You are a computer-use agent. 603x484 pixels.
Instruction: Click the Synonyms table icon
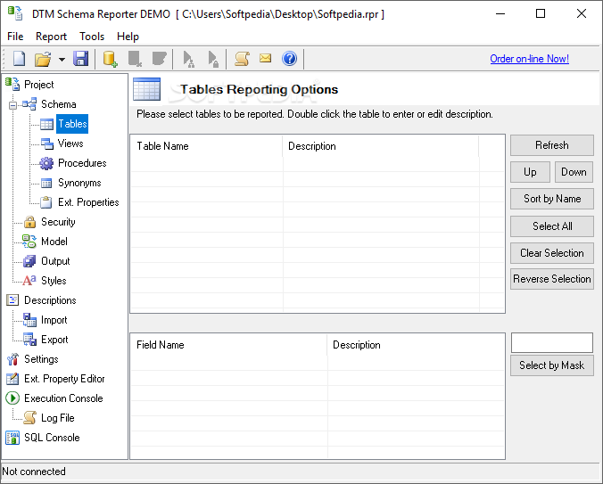click(x=46, y=184)
